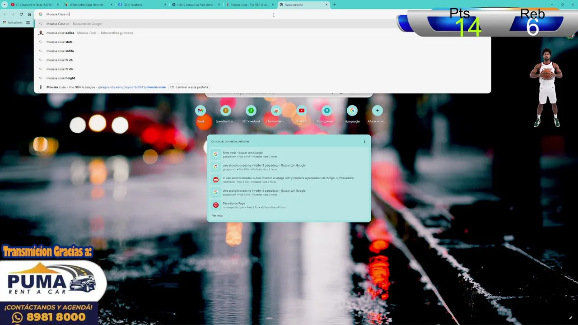Image resolution: width=578 pixels, height=325 pixels.
Task: Go back using the back arrow
Action: click(x=5, y=14)
